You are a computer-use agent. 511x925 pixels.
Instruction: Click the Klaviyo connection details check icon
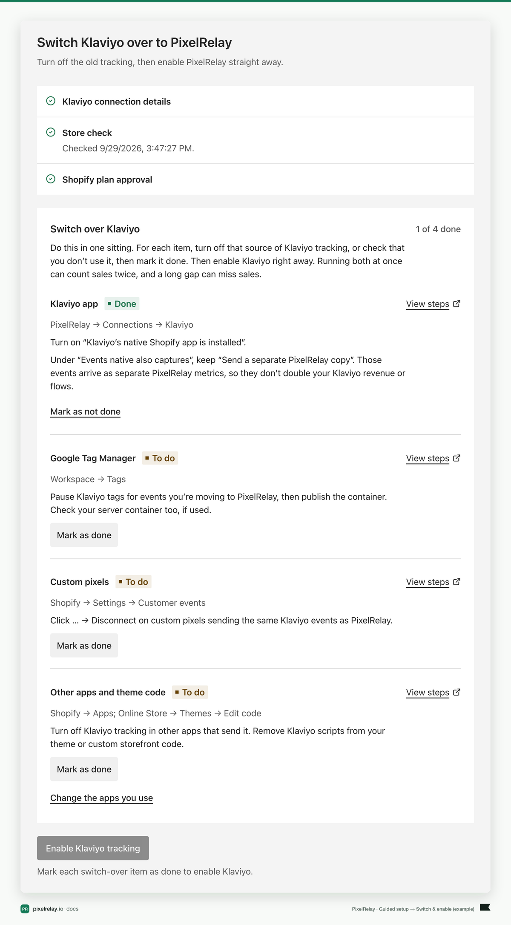(x=51, y=101)
